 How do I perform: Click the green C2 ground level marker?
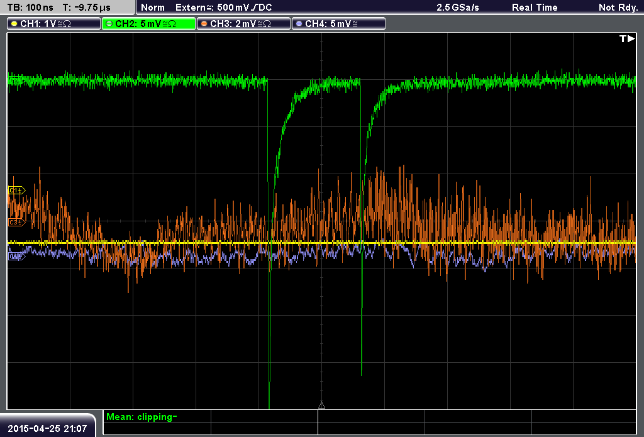[16, 81]
